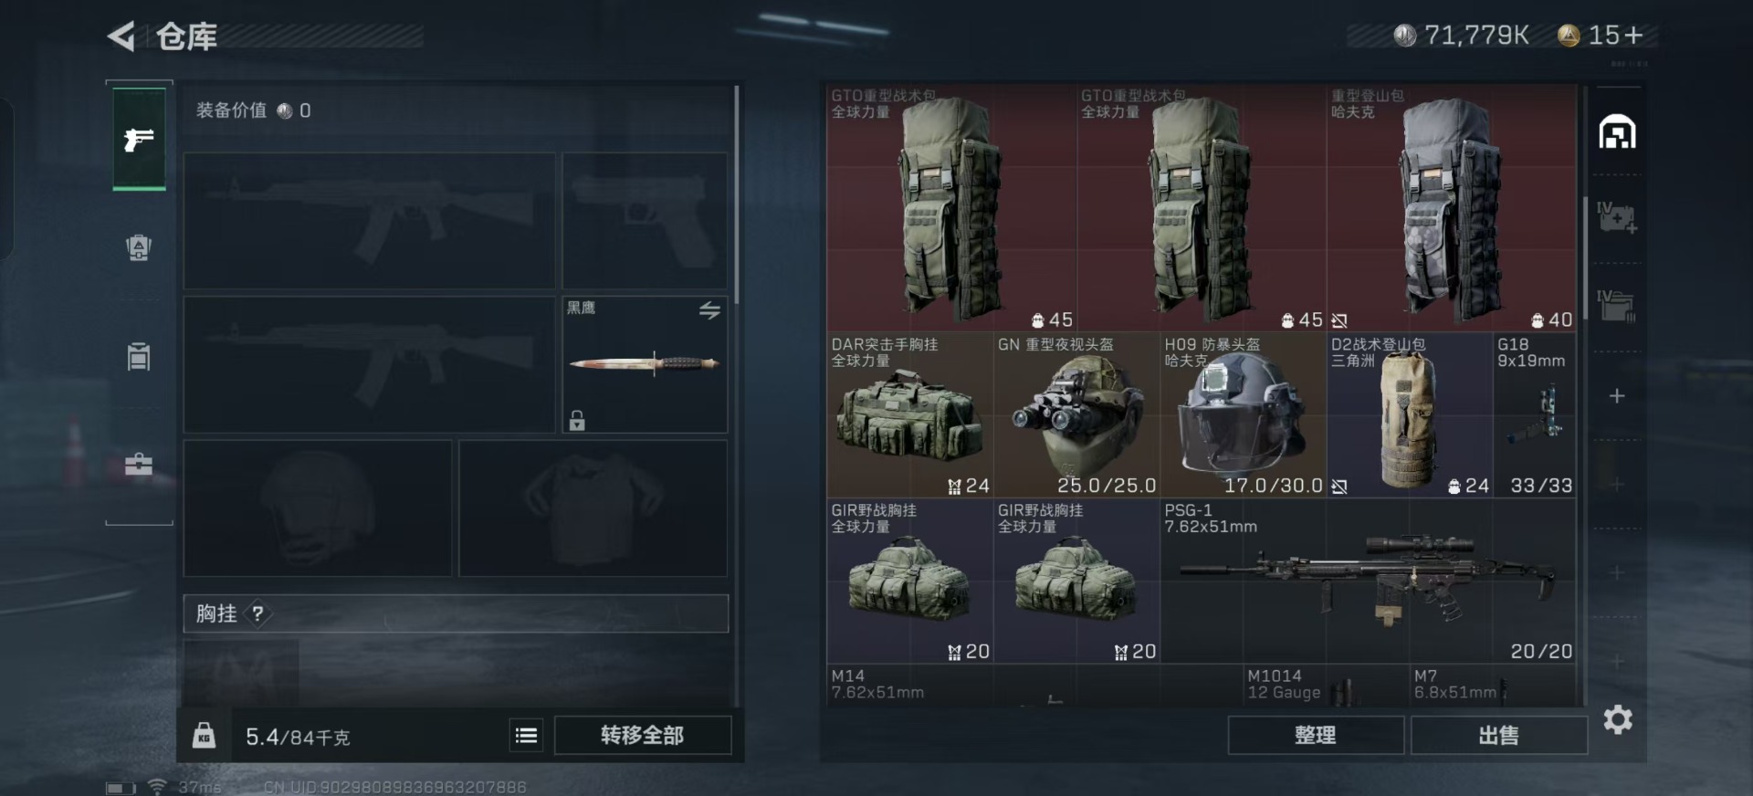Click the 胸挂 help question mark
Viewport: 1753px width, 796px height.
point(258,613)
